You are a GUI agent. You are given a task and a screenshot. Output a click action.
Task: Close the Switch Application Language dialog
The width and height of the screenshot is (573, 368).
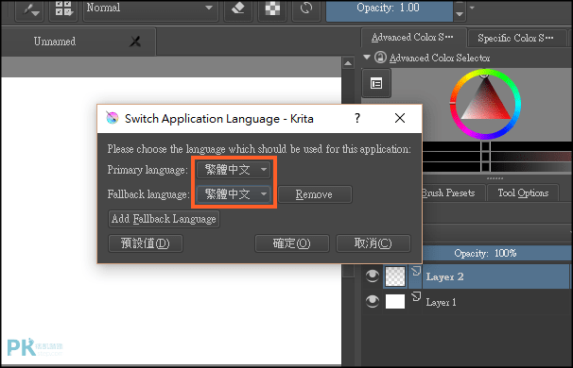(400, 118)
